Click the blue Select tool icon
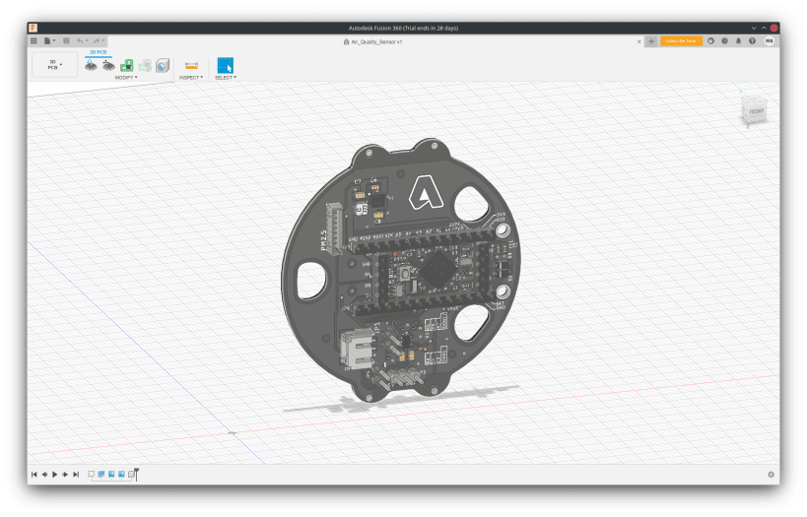This screenshot has height=517, width=807. (225, 65)
